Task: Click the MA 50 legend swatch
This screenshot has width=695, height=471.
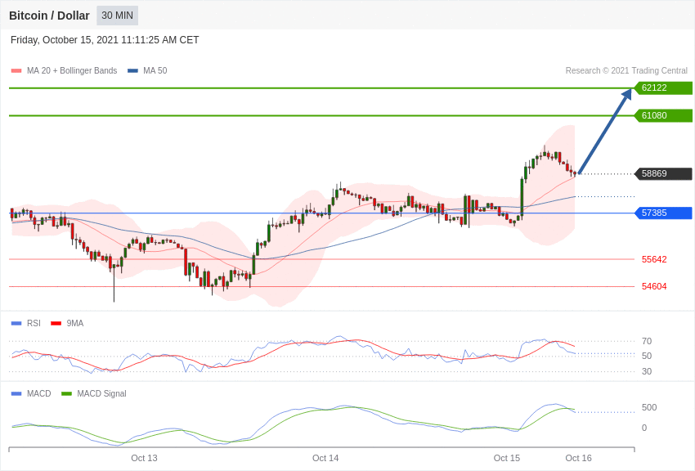Action: coord(132,71)
